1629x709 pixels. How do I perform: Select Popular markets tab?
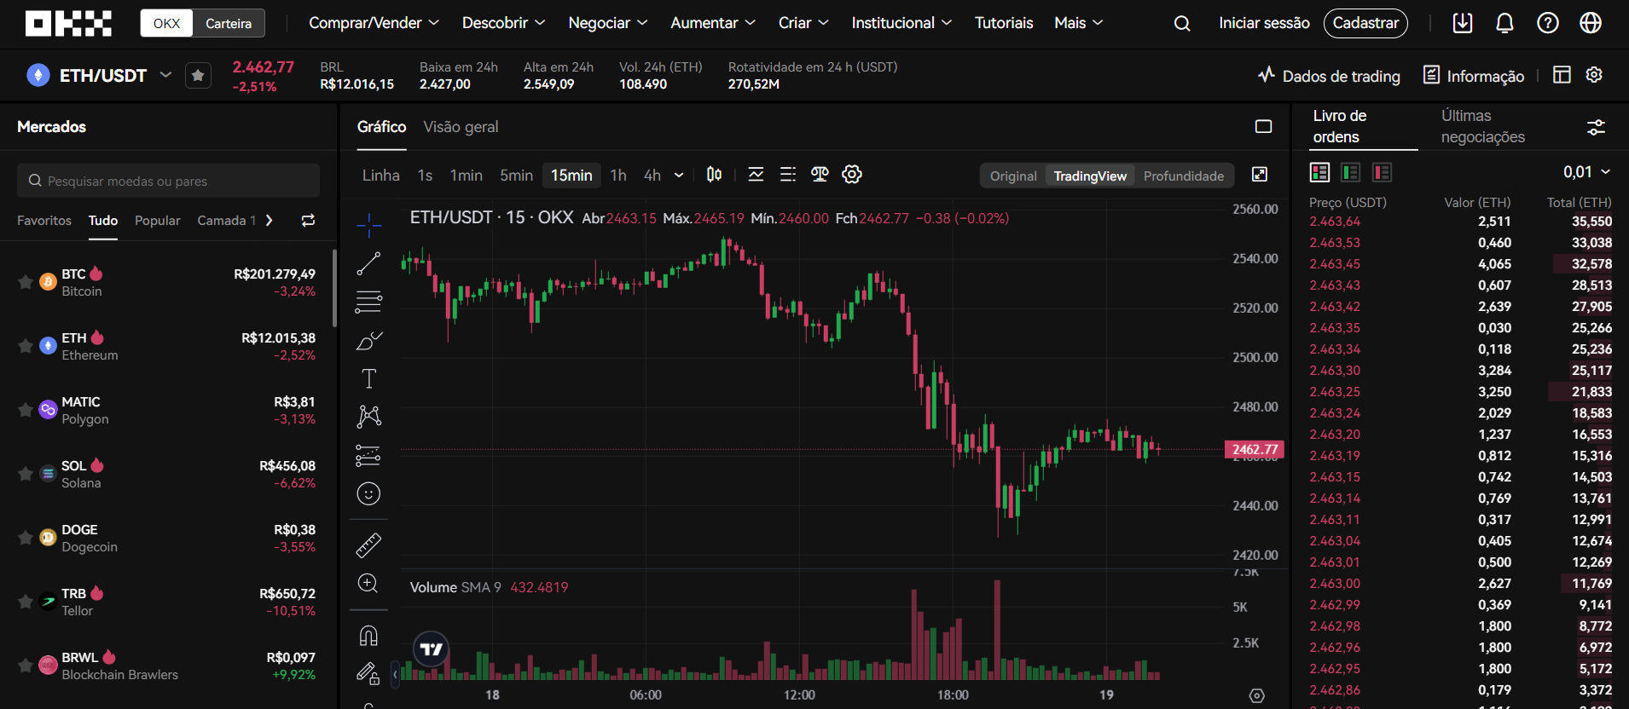coord(158,221)
